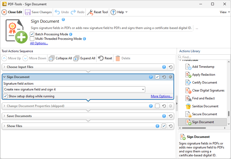Open help for Show Files

(157, 126)
